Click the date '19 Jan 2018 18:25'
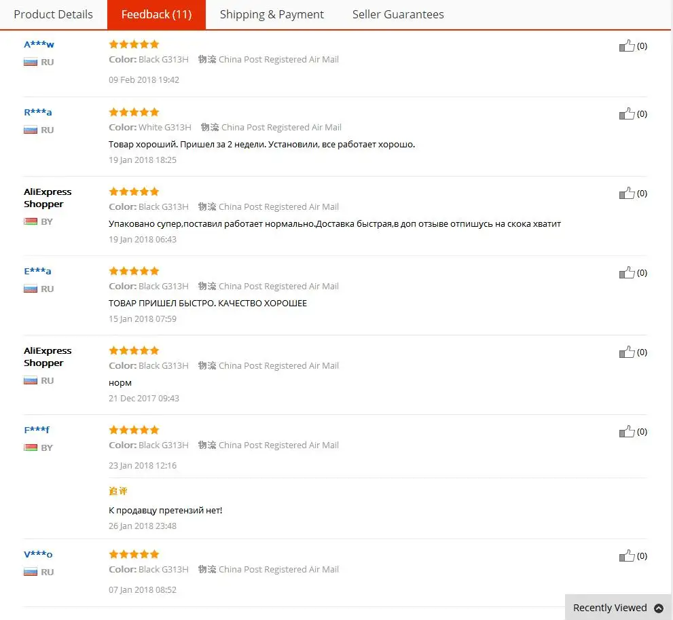The width and height of the screenshot is (673, 620). pos(143,160)
